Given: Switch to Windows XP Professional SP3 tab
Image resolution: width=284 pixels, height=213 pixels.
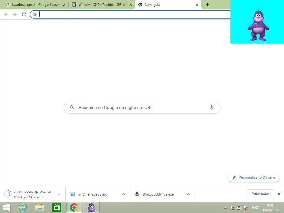Looking at the screenshot, I should (102, 5).
